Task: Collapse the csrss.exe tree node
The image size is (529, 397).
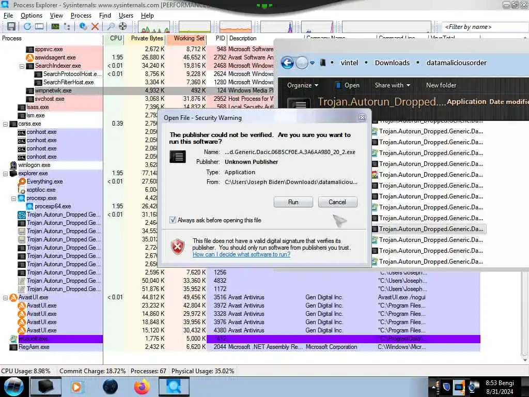Action: 5,124
